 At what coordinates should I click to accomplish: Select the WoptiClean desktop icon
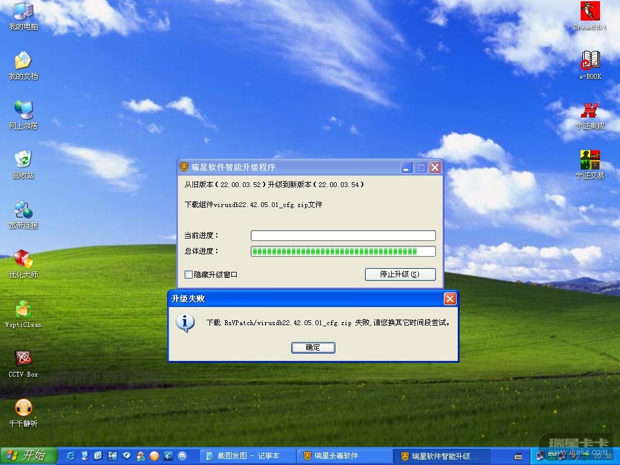tap(24, 314)
